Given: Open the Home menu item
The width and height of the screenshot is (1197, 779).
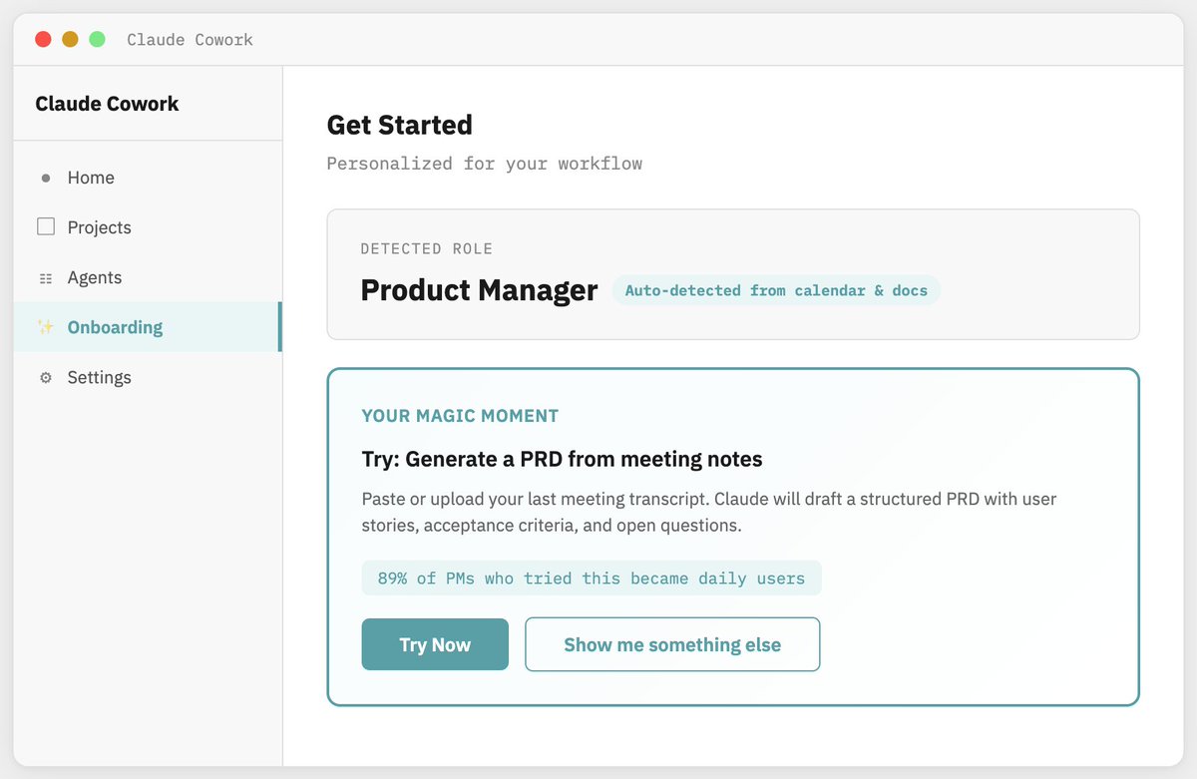Looking at the screenshot, I should (x=91, y=178).
